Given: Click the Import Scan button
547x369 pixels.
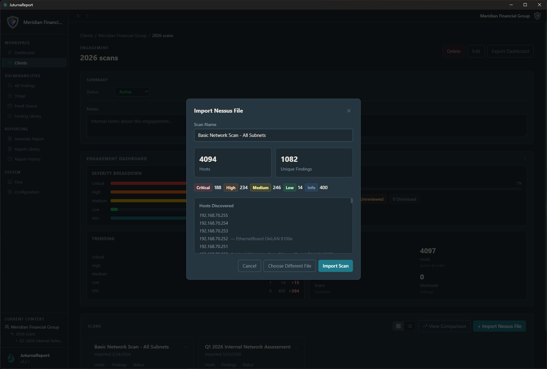Looking at the screenshot, I should pos(335,266).
